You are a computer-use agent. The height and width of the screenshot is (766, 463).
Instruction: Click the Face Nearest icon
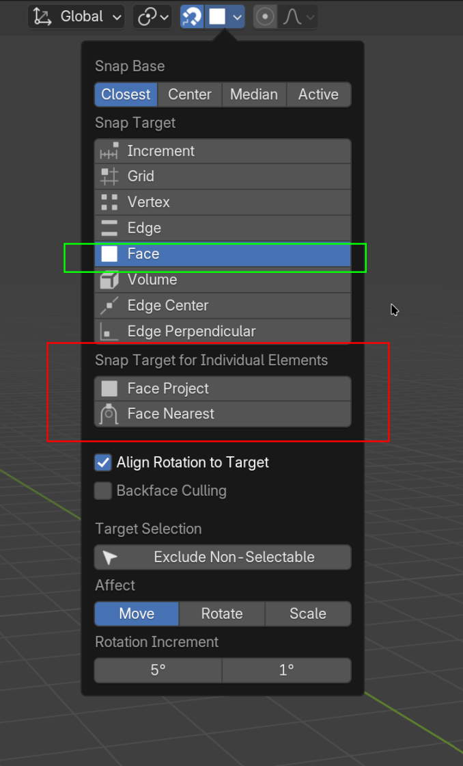pyautogui.click(x=109, y=414)
